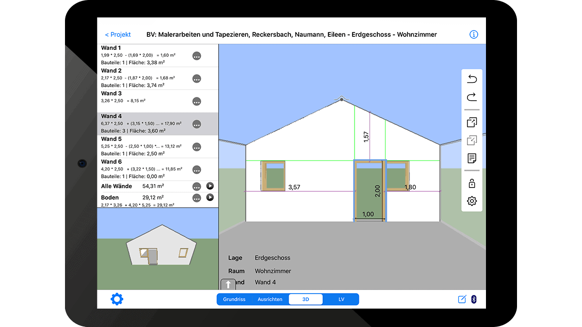Image resolution: width=582 pixels, height=327 pixels.
Task: Open more options for Wand 3
Action: (196, 101)
